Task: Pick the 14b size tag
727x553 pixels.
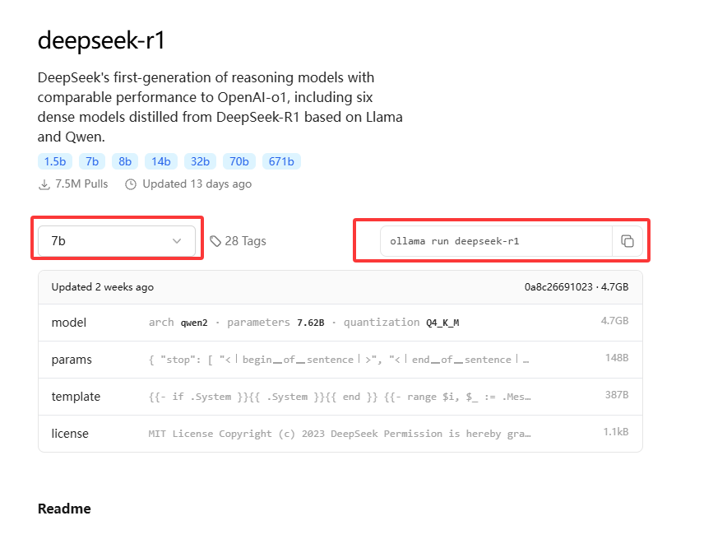Action: click(x=160, y=161)
